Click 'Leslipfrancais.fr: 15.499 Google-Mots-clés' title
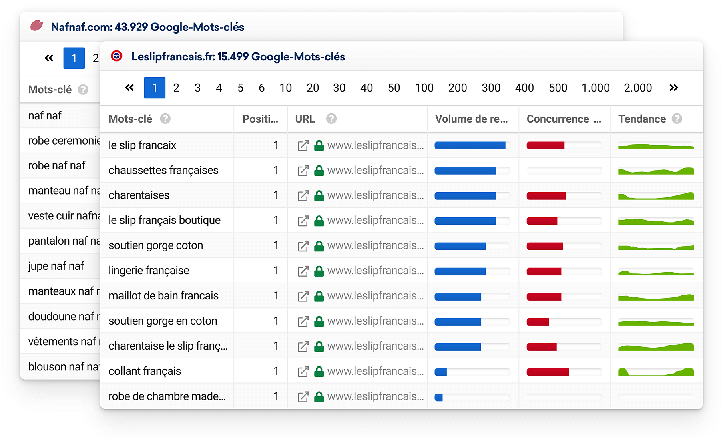 [238, 57]
